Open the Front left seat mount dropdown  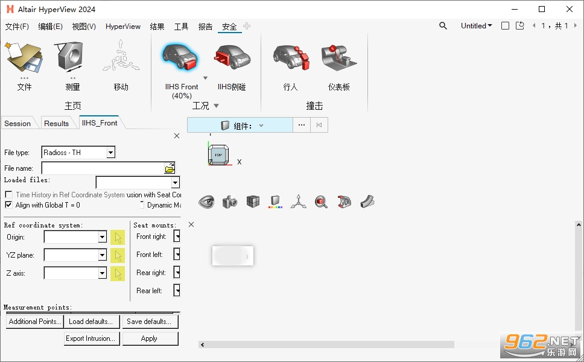[177, 255]
